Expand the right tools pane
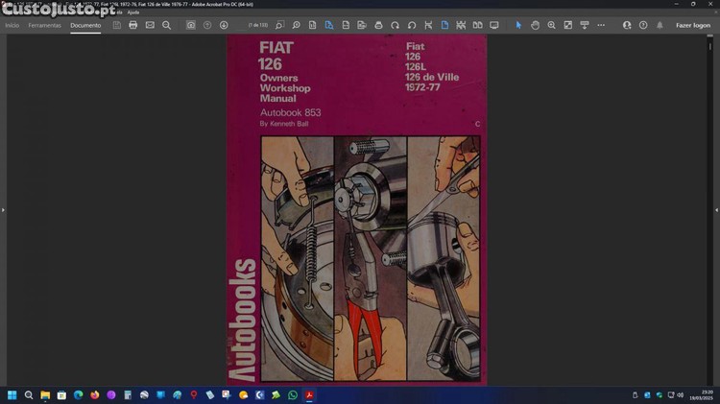The width and height of the screenshot is (720, 404). 716,209
